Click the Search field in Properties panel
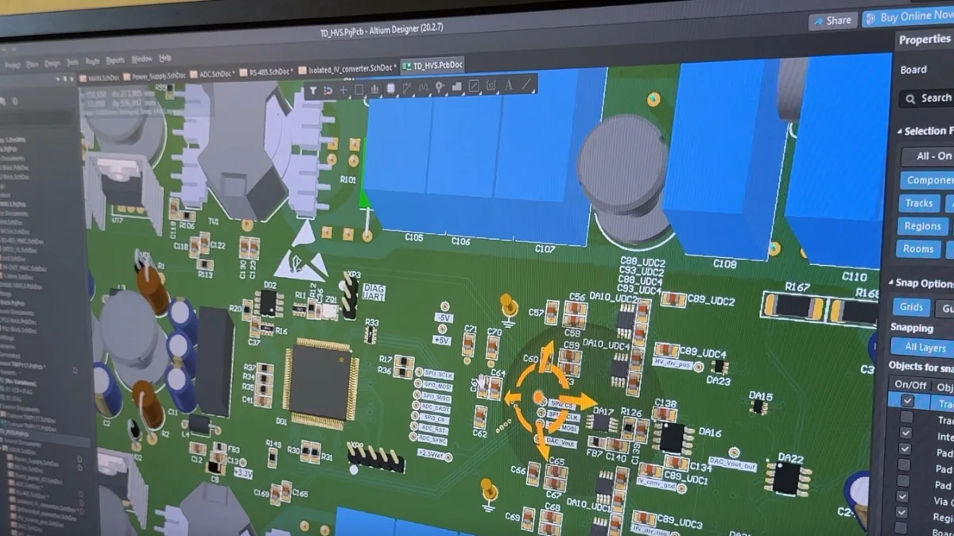 pos(927,98)
